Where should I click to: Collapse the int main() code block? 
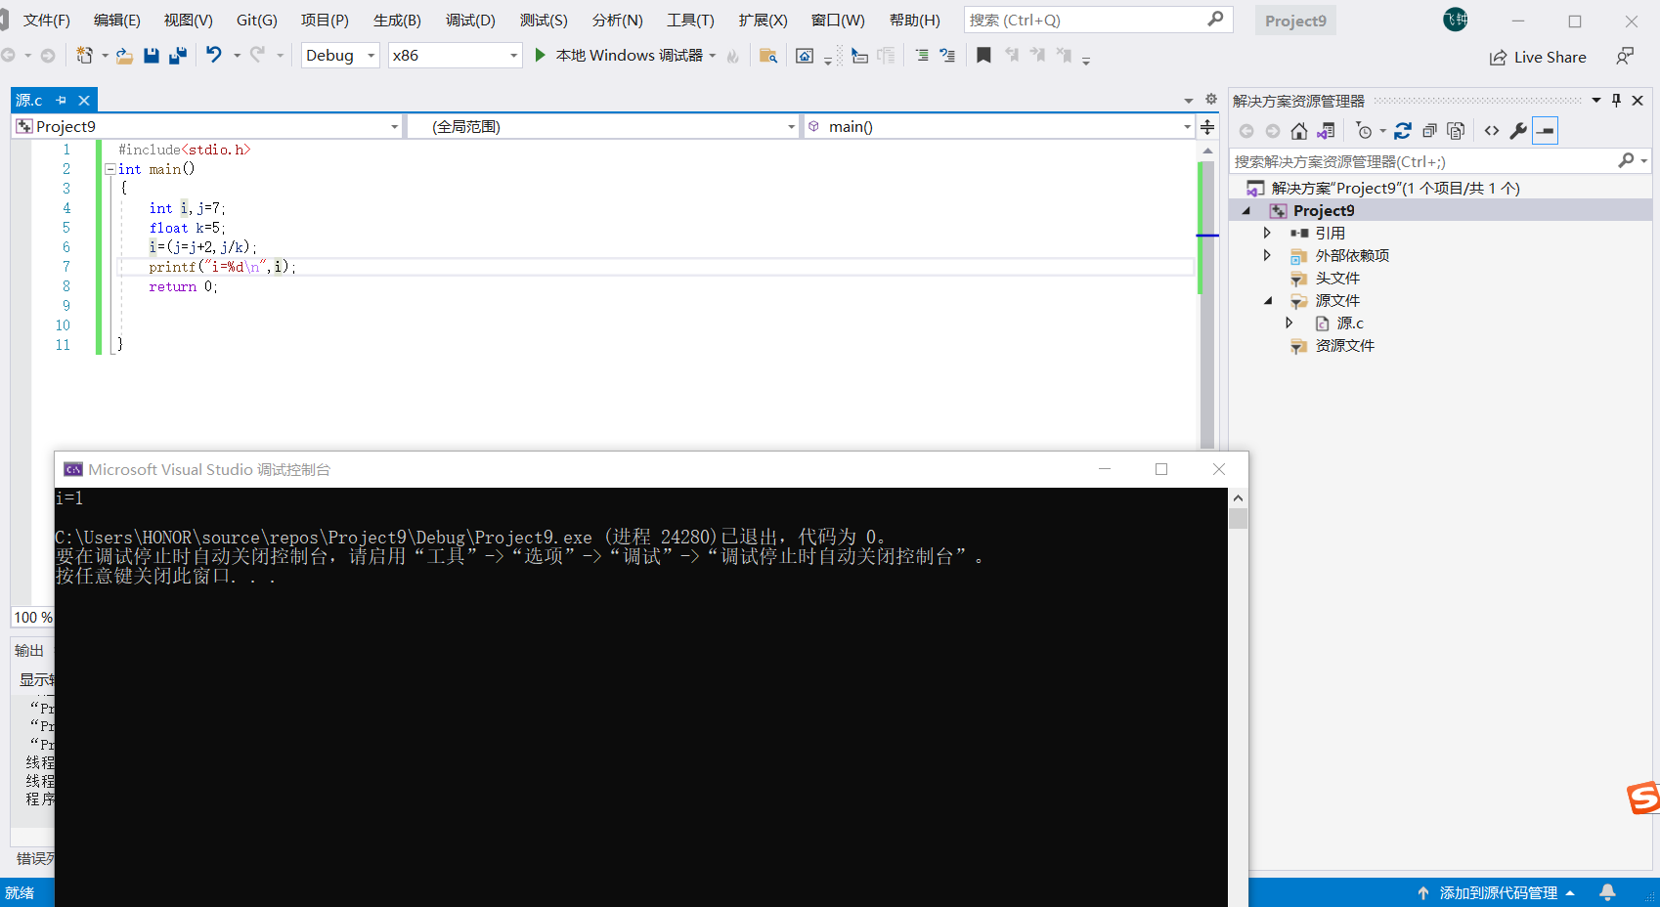(110, 169)
